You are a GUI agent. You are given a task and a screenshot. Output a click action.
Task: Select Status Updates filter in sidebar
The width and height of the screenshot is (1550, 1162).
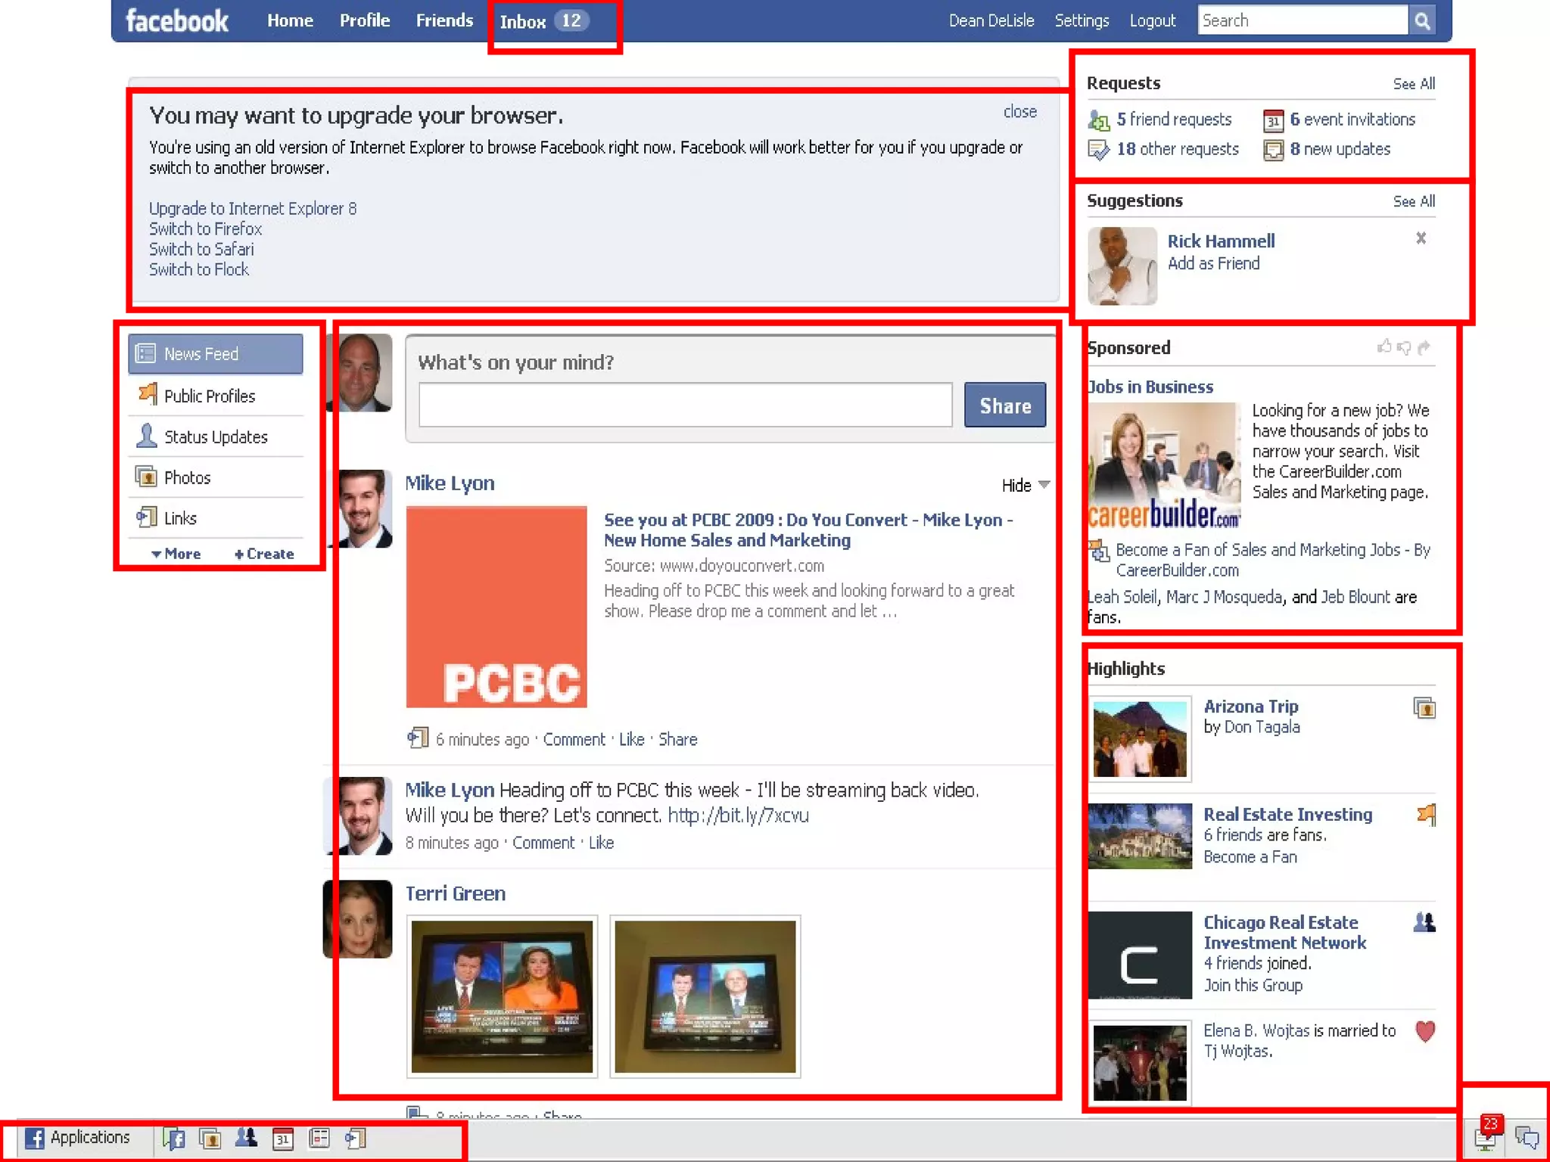click(x=216, y=437)
